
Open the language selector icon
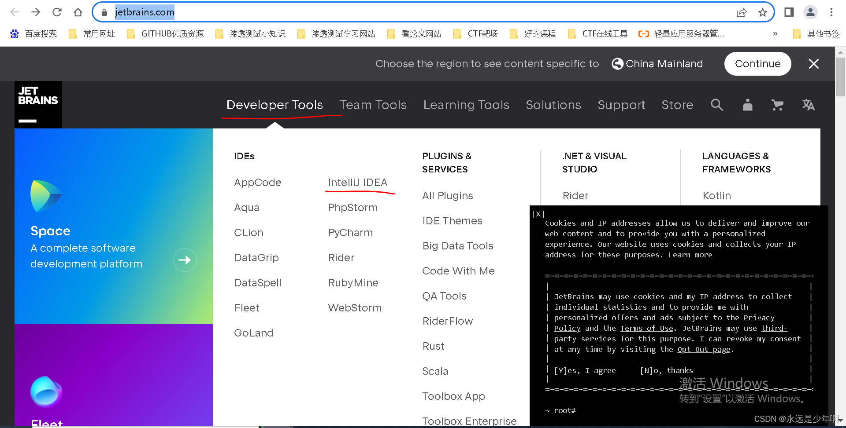click(x=809, y=105)
